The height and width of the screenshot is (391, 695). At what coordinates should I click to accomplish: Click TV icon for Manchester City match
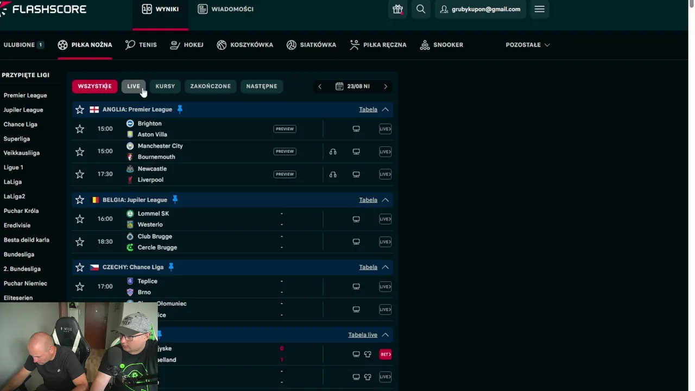click(x=356, y=152)
